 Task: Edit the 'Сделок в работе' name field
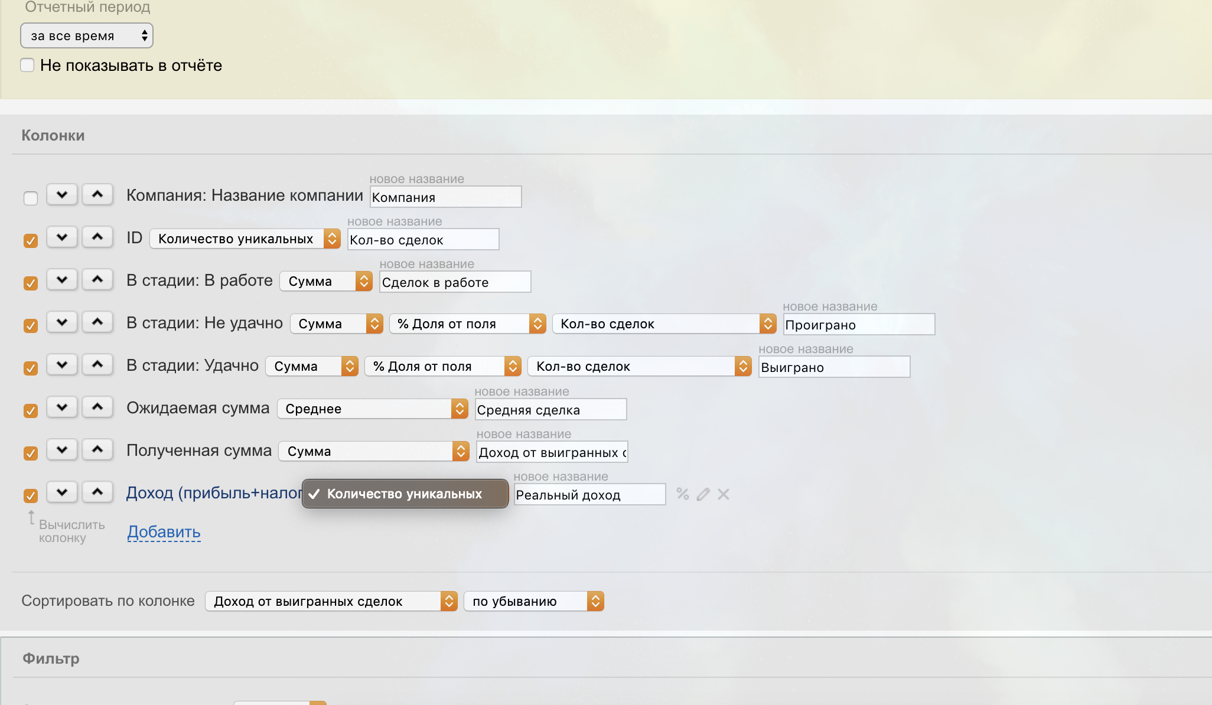click(x=455, y=282)
